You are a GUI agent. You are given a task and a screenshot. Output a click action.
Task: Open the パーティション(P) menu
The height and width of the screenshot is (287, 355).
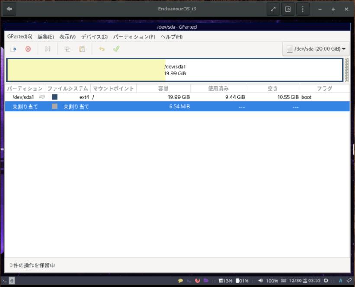pos(134,36)
